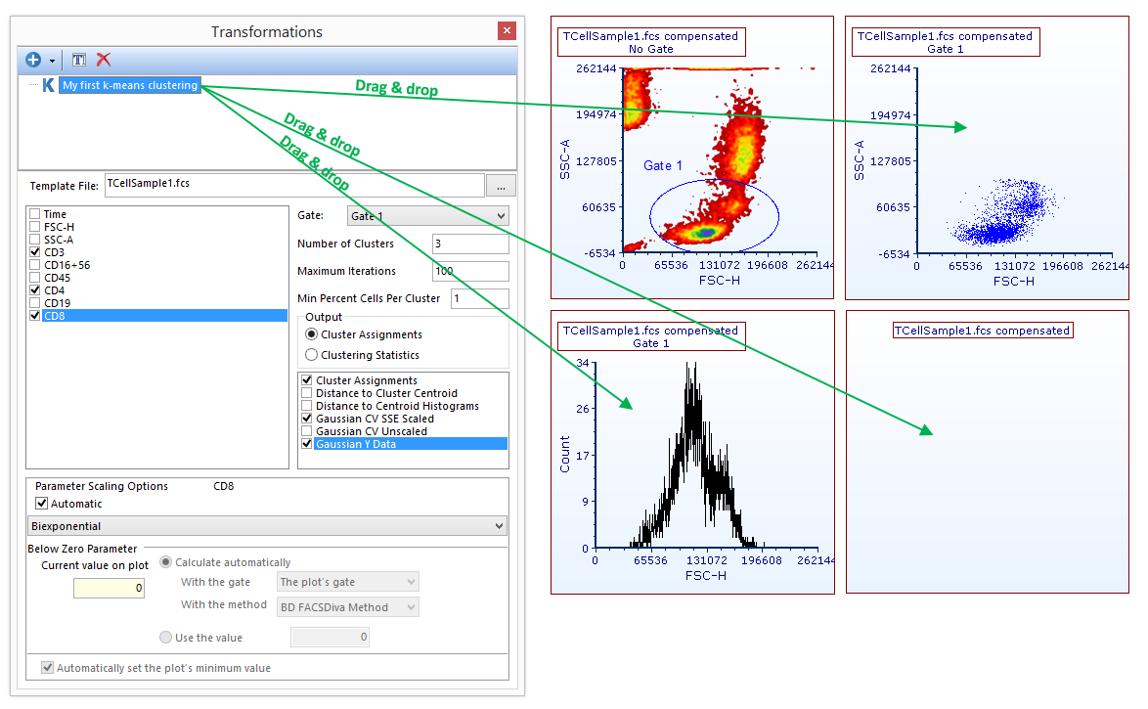The width and height of the screenshot is (1148, 709).
Task: Select 'My first k-means clustering' item
Action: [130, 86]
